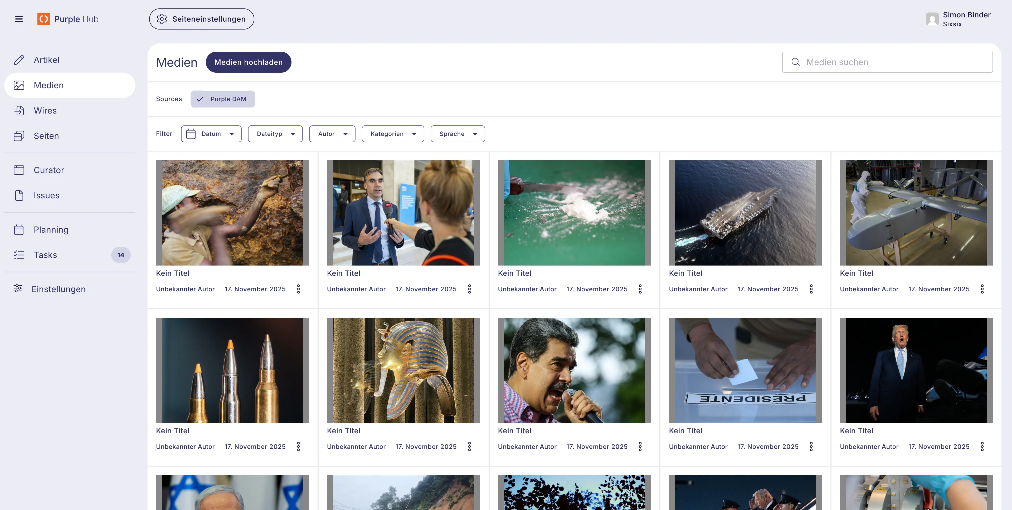Open the Artikel section

[x=70, y=60]
